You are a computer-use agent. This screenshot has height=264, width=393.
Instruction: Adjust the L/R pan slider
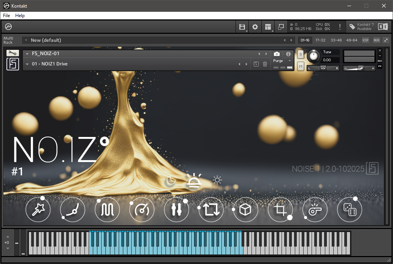pyautogui.click(x=323, y=68)
